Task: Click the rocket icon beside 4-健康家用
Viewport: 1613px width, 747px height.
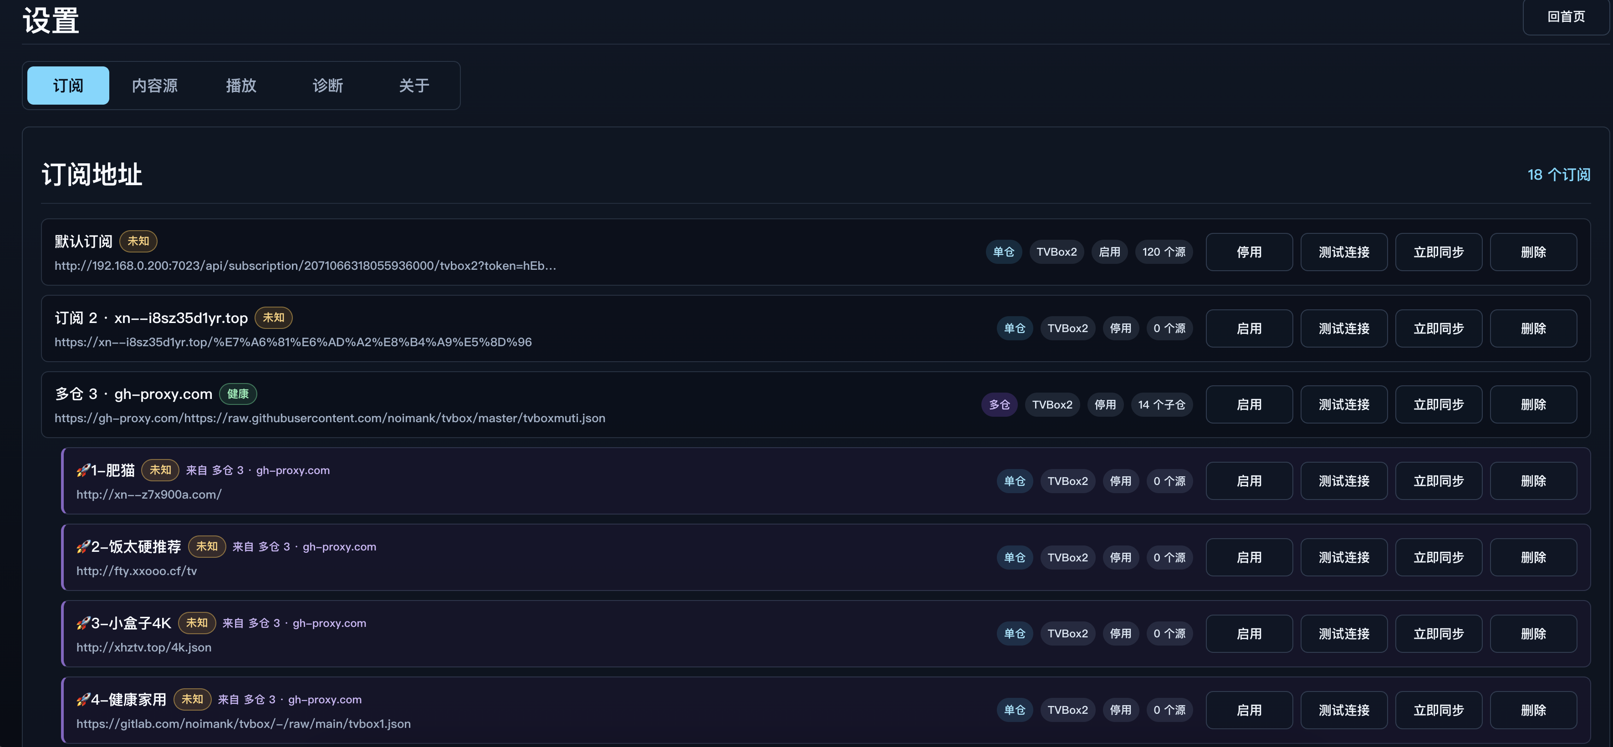Action: 83,699
